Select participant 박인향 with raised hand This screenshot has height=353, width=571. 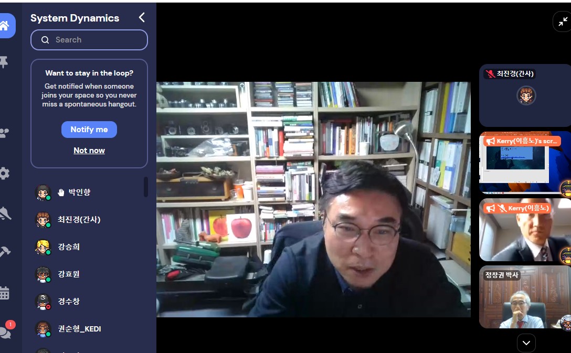[79, 192]
